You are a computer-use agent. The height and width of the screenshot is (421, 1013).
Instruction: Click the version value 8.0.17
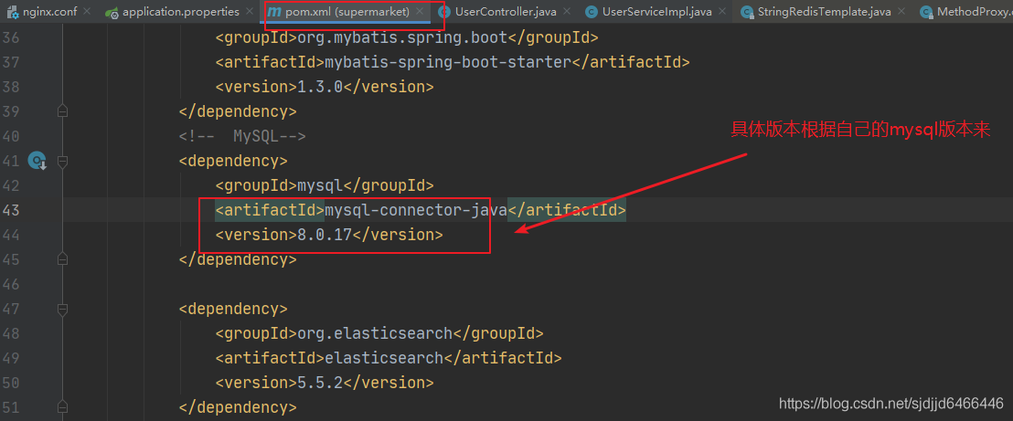325,235
